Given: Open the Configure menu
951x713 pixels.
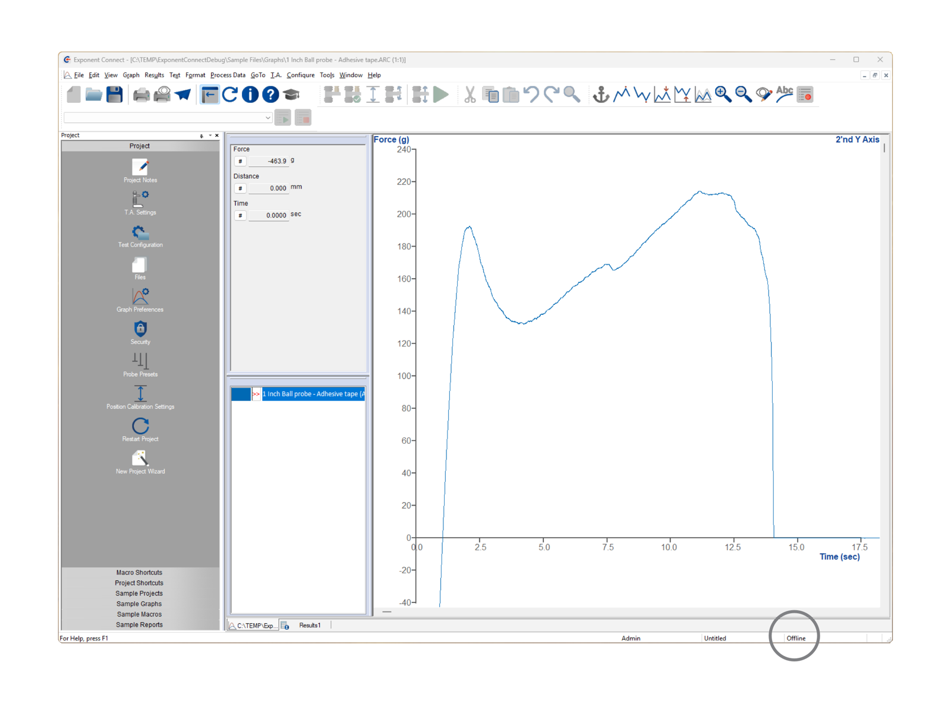Looking at the screenshot, I should (x=300, y=75).
